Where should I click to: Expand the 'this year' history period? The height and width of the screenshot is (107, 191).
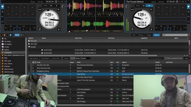click(x=29, y=41)
